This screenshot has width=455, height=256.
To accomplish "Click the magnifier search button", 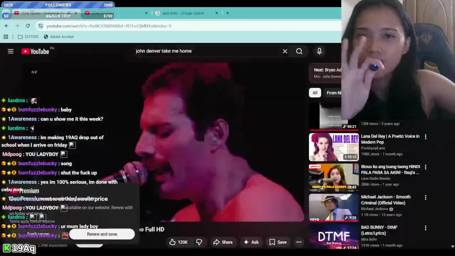I will click(x=299, y=51).
